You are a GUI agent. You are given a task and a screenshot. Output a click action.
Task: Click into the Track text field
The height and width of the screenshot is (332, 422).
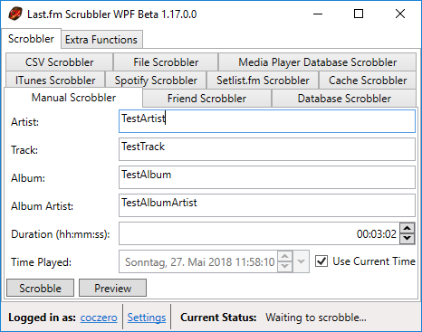[267, 149]
